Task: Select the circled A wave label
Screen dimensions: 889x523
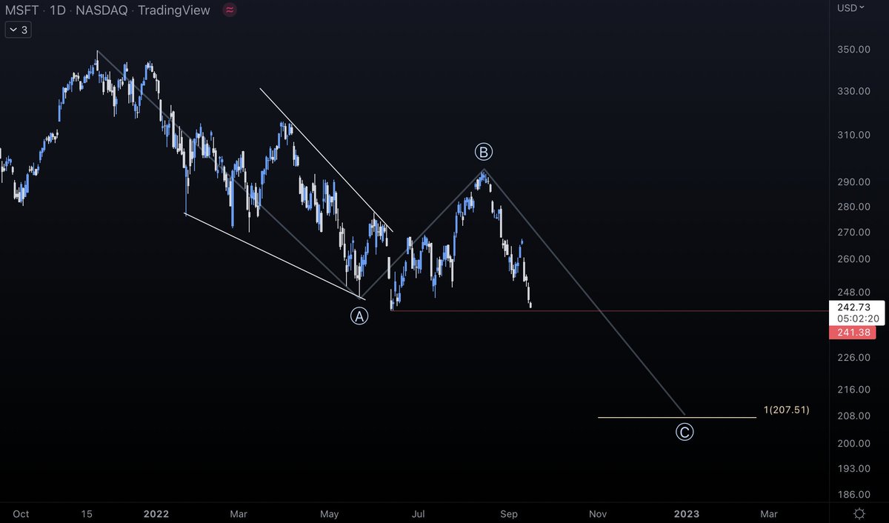Action: click(x=359, y=315)
